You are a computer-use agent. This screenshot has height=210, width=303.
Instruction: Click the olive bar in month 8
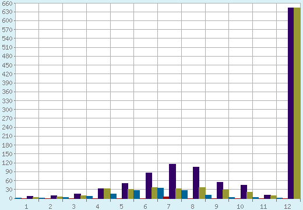(x=202, y=193)
